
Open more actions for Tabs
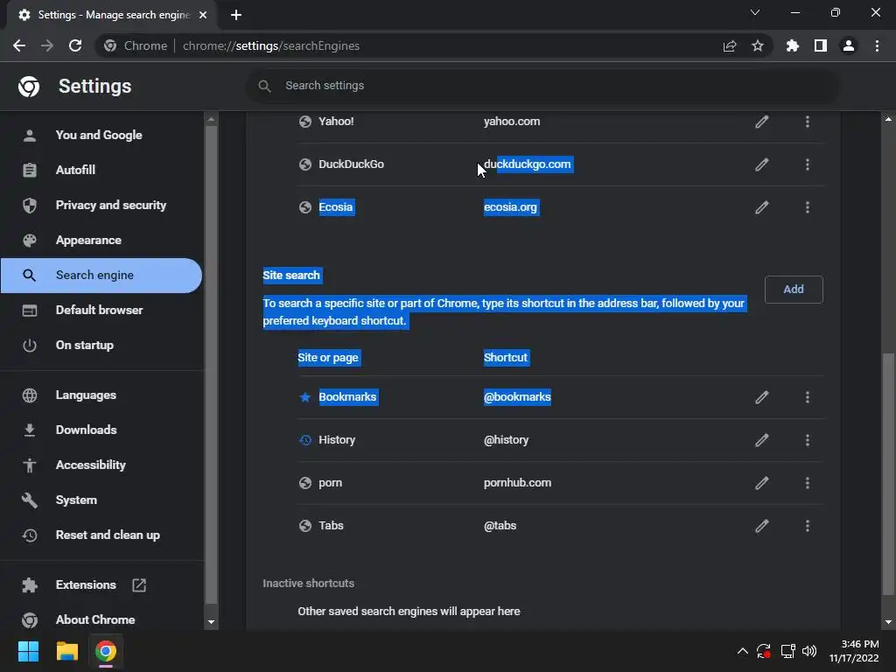pyautogui.click(x=808, y=526)
